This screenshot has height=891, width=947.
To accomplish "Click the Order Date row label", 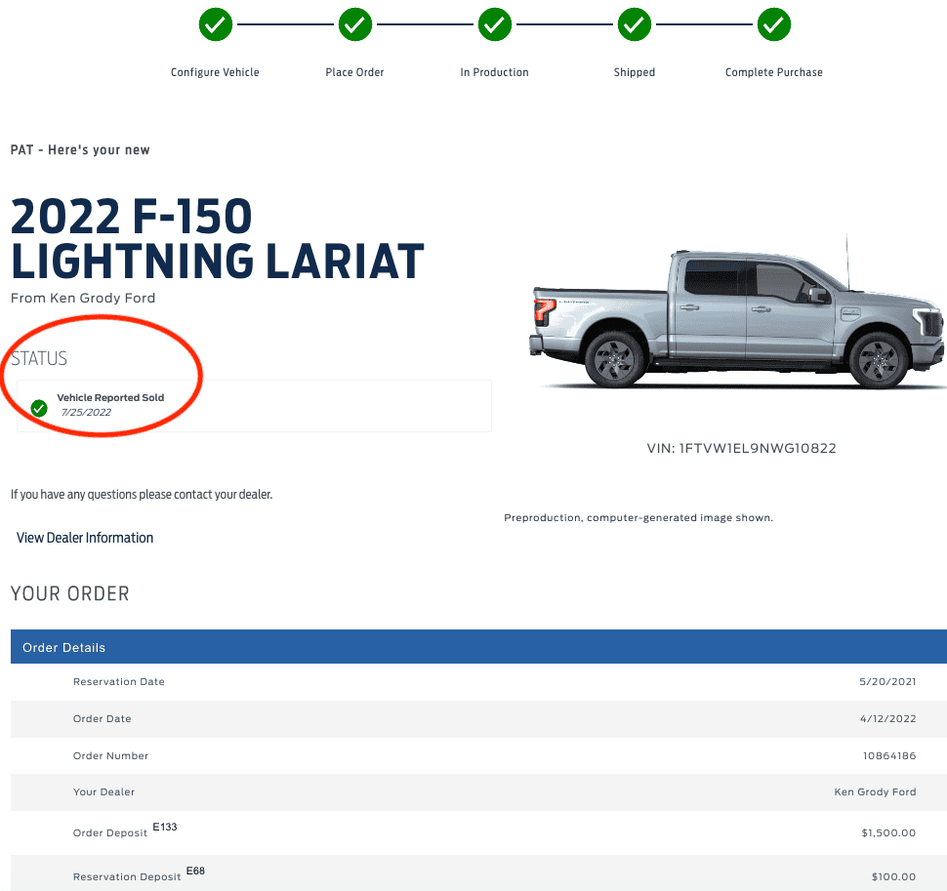I will pos(103,719).
